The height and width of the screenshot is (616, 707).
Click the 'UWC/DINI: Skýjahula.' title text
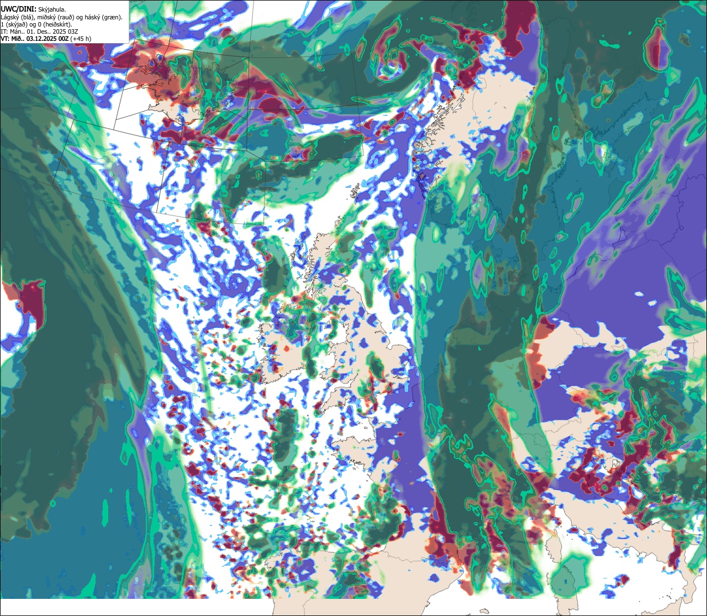coord(33,9)
